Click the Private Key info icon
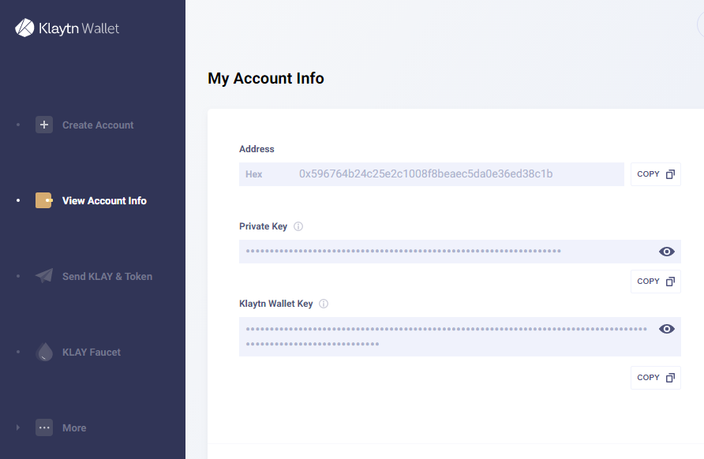 pos(298,226)
